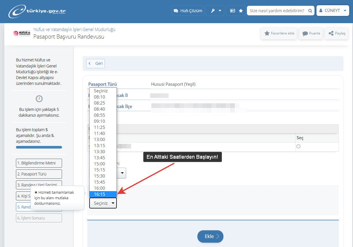The width and height of the screenshot is (353, 247).
Task: Click the search magnifier icon
Action: tap(310, 11)
